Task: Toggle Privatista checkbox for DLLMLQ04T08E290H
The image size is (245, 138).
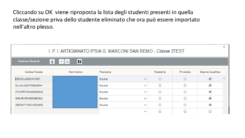Action: point(185,85)
